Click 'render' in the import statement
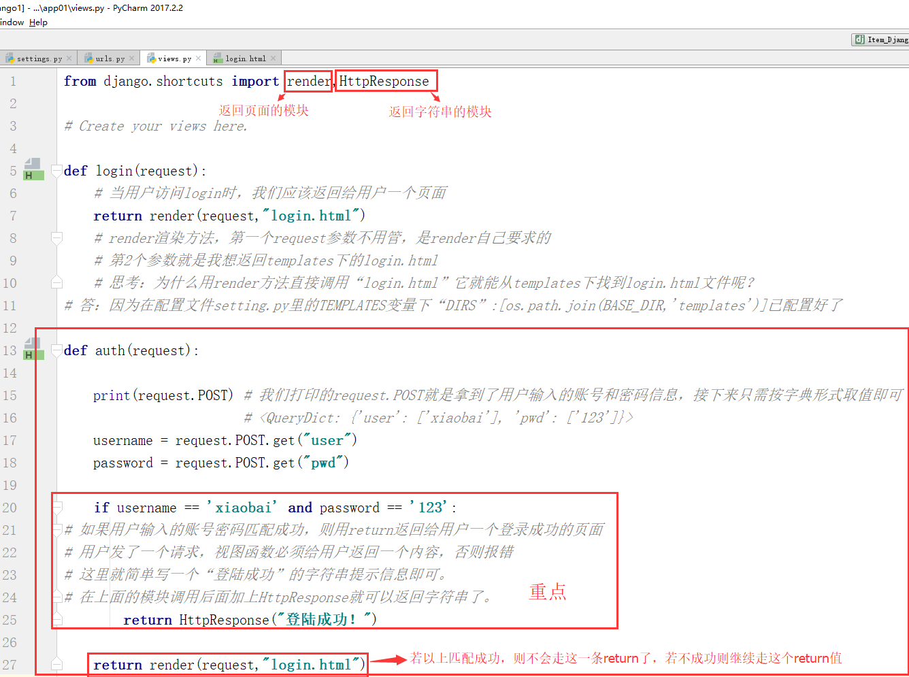 pos(310,81)
